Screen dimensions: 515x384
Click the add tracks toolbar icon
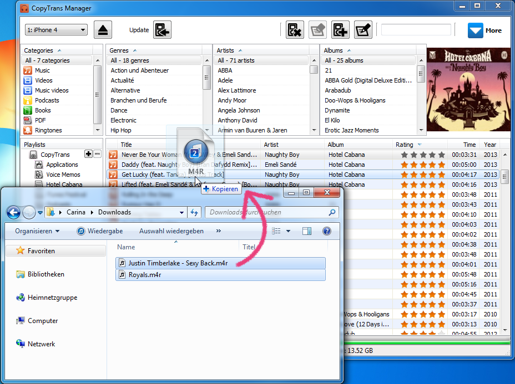pos(340,30)
